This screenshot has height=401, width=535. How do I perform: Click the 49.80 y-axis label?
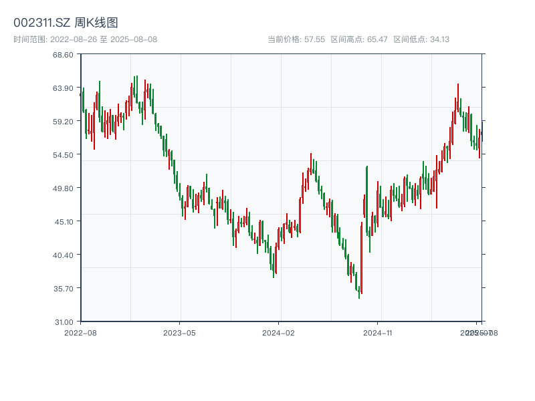coord(63,188)
